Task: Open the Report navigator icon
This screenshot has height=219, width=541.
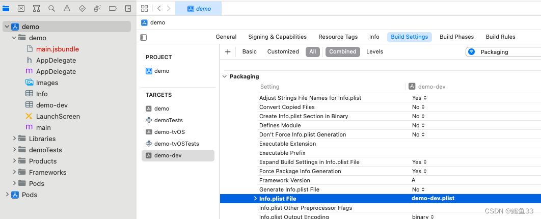Action: click(128, 8)
